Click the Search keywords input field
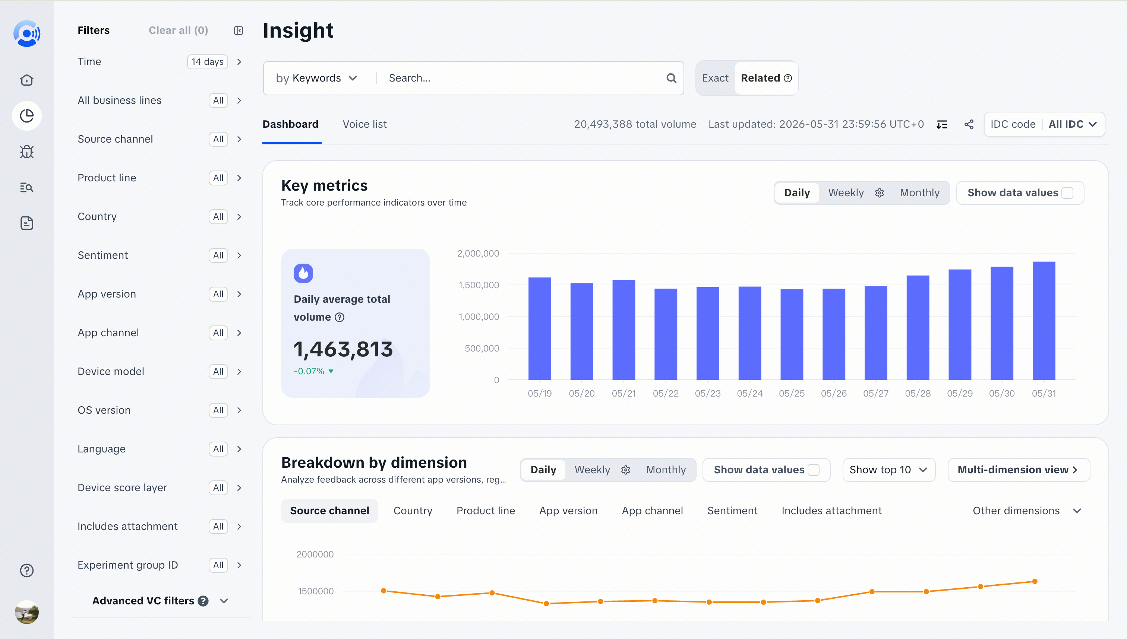The height and width of the screenshot is (639, 1127). pyautogui.click(x=523, y=78)
